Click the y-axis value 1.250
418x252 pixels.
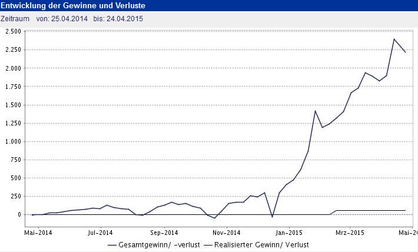13,123
